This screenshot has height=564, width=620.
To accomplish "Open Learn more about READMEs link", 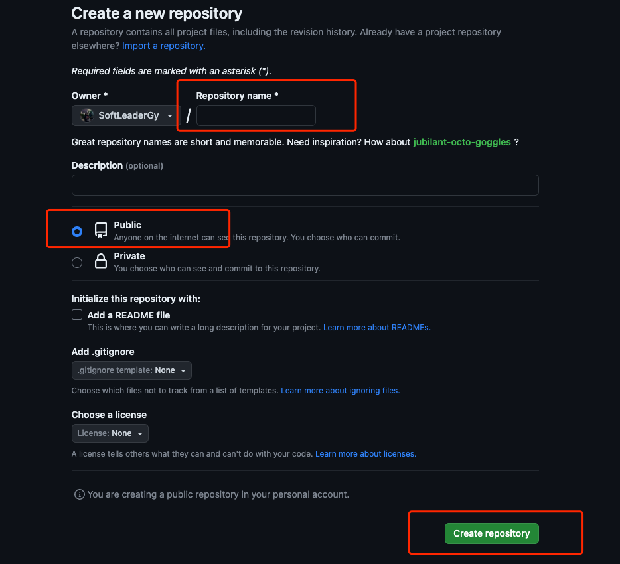I will 376,328.
